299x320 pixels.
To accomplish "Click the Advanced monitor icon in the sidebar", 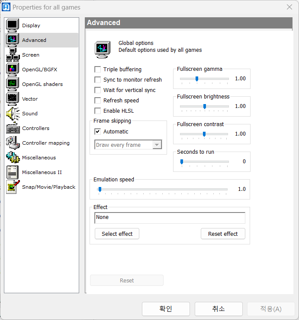I will coord(13,40).
